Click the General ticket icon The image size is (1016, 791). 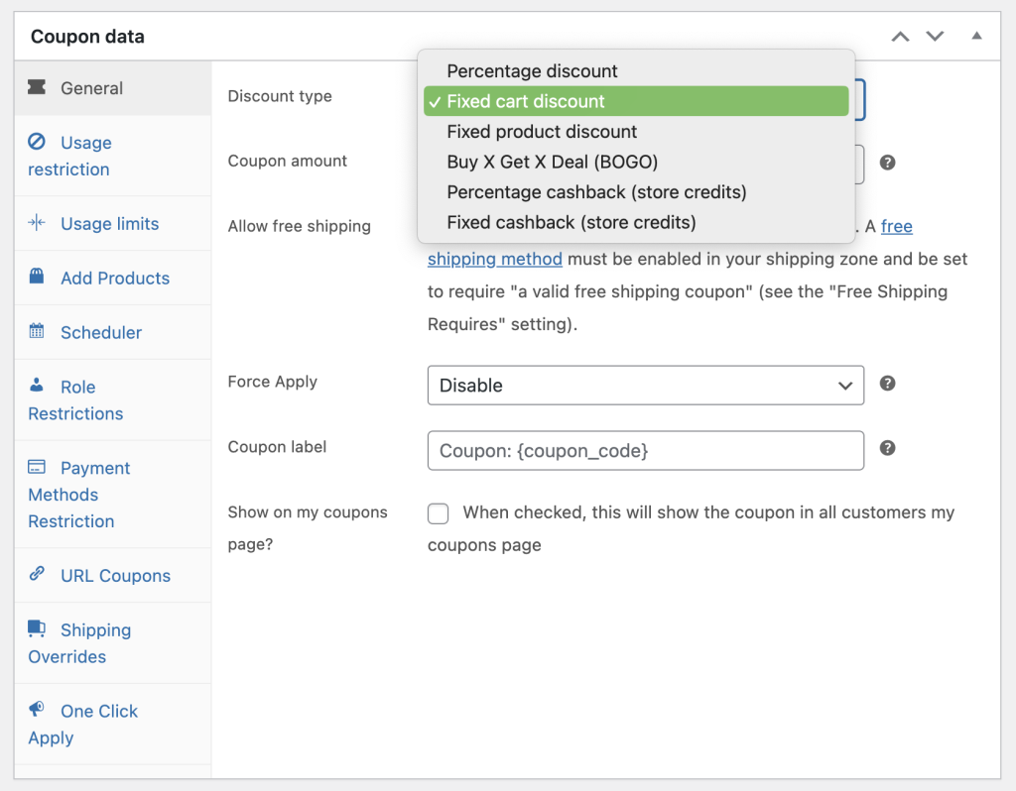[37, 87]
